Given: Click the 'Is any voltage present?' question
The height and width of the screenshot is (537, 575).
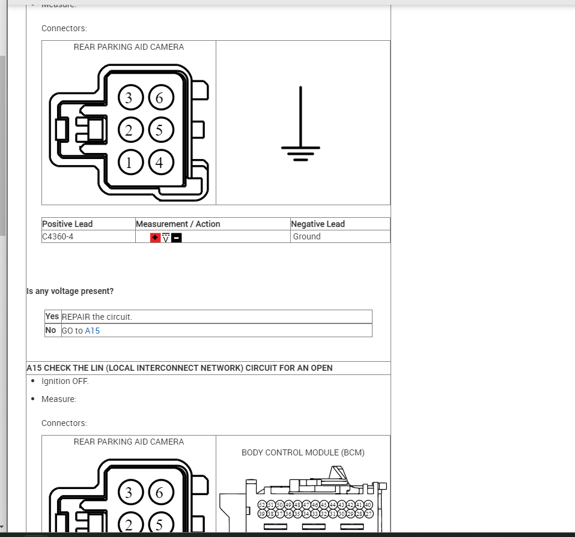Looking at the screenshot, I should pos(70,291).
